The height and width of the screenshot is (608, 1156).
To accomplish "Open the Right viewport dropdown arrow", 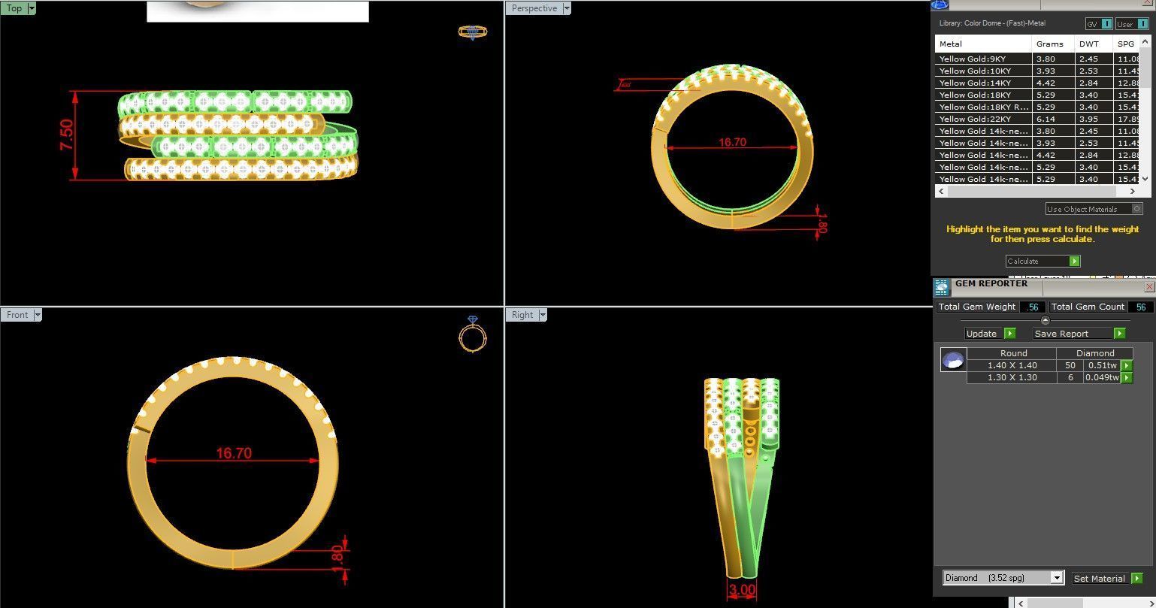I will [543, 315].
